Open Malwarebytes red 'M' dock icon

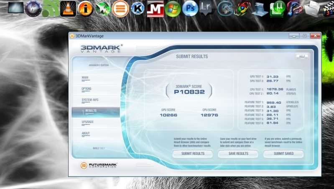pyautogui.click(x=155, y=9)
